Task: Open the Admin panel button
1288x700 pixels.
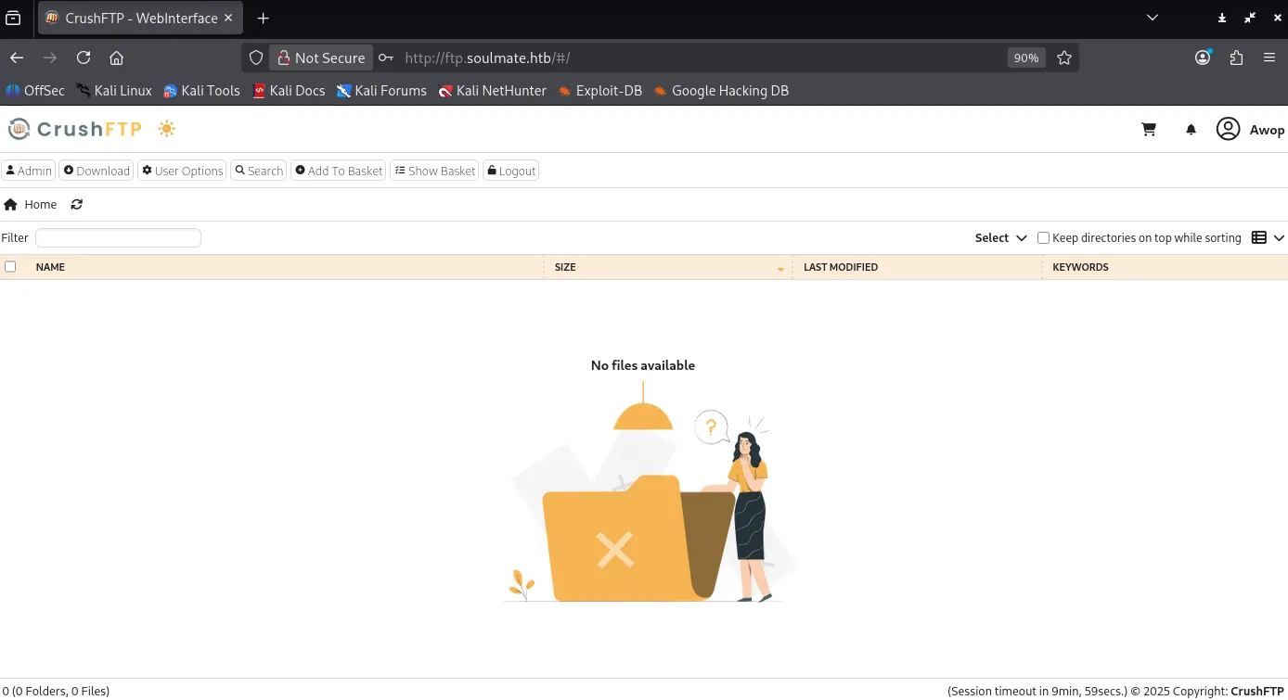Action: pyautogui.click(x=29, y=171)
